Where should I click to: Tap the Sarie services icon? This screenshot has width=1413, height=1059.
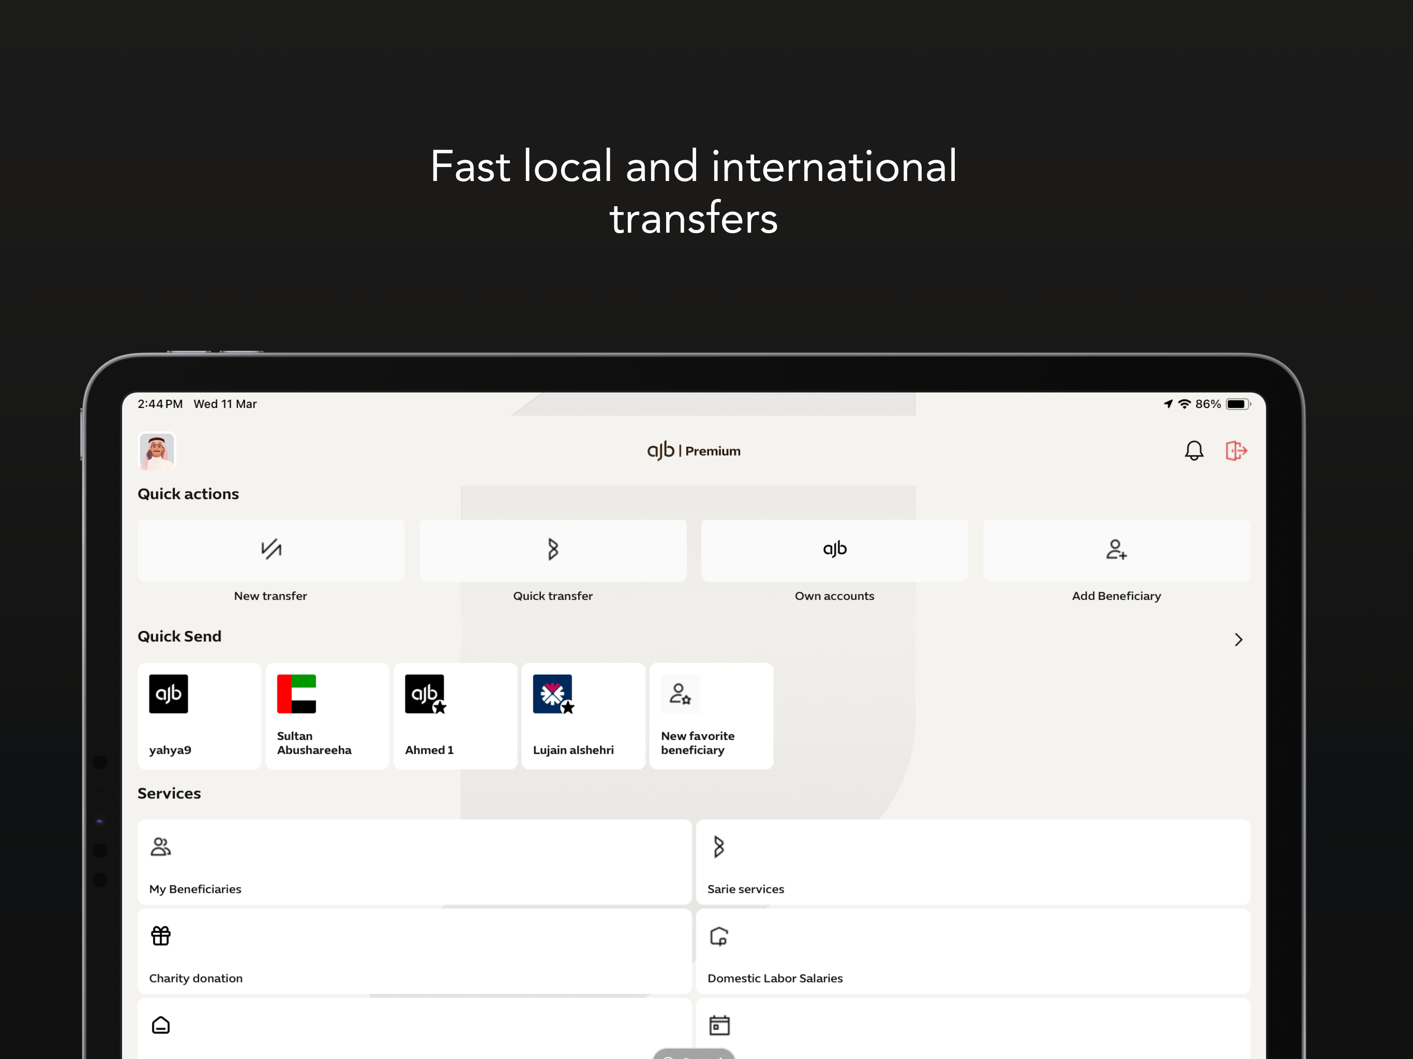pos(718,847)
